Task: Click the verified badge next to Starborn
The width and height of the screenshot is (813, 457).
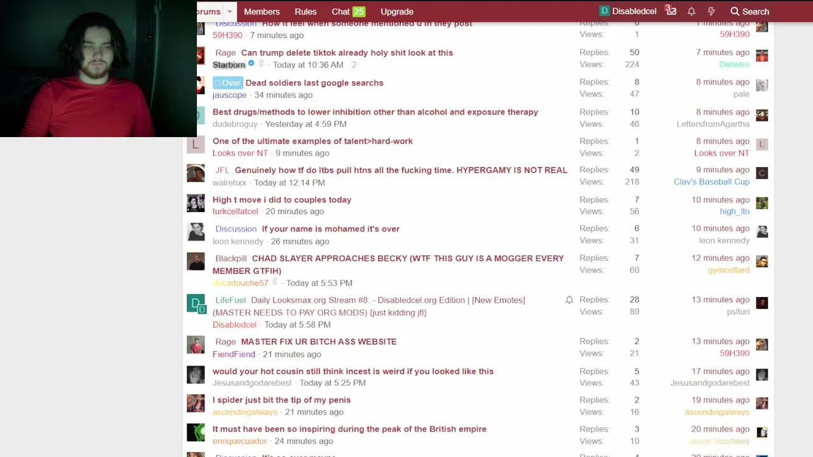Action: (x=252, y=64)
